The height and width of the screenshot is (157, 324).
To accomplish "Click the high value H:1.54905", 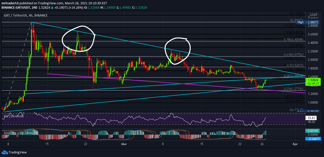I will [x=108, y=8].
